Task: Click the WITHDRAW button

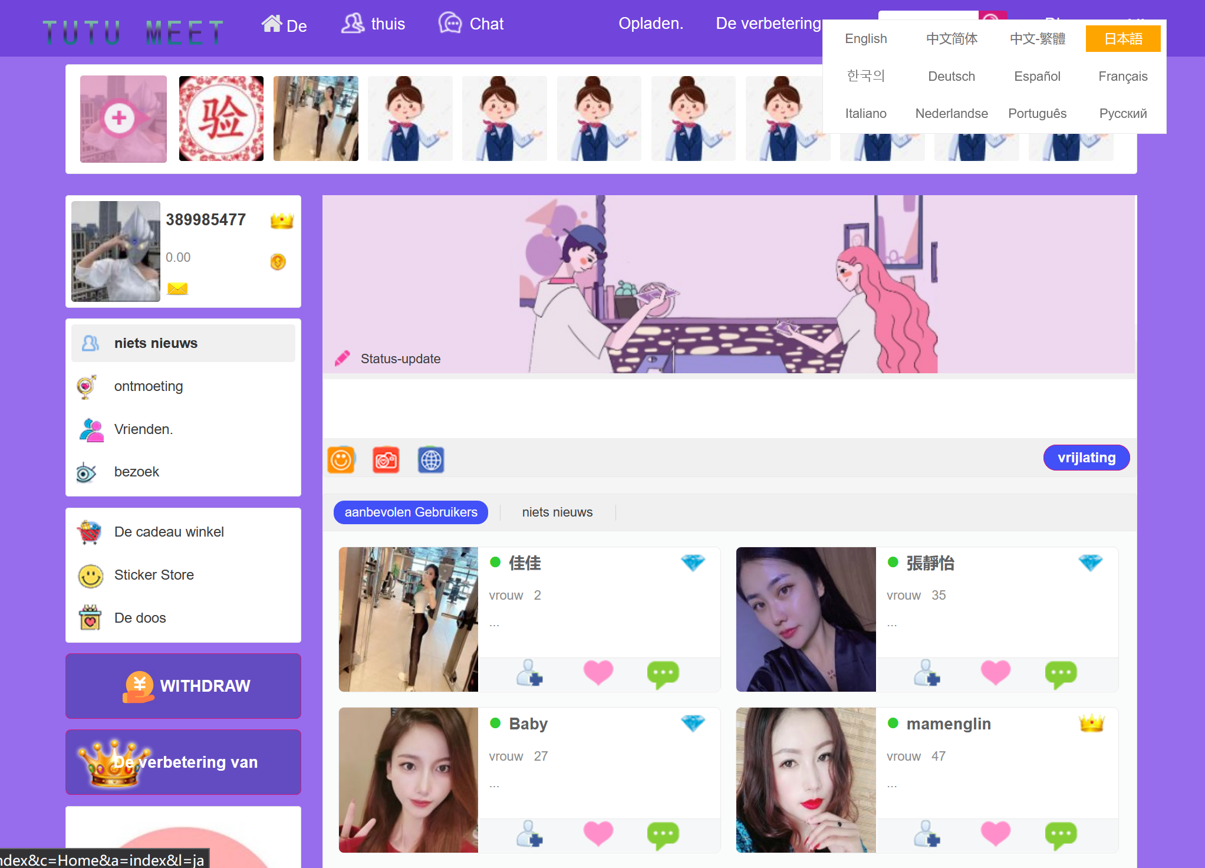Action: 183,686
